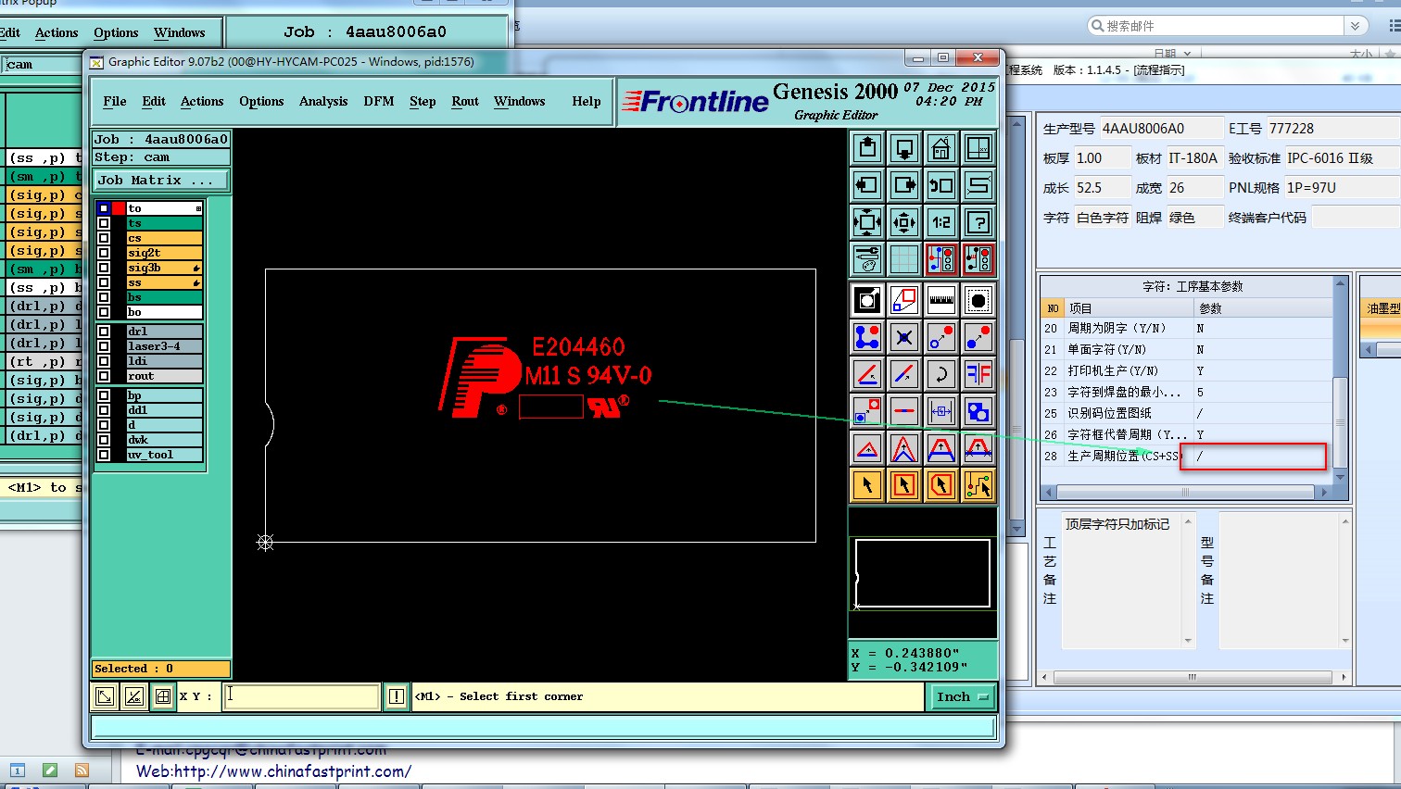This screenshot has width=1401, height=789.
Task: Click the pan up arrow icon
Action: (x=867, y=148)
